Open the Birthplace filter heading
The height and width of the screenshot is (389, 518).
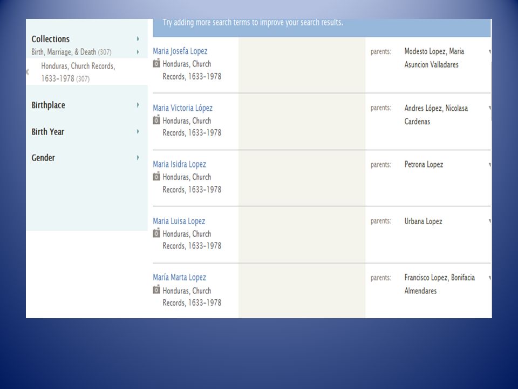click(48, 105)
